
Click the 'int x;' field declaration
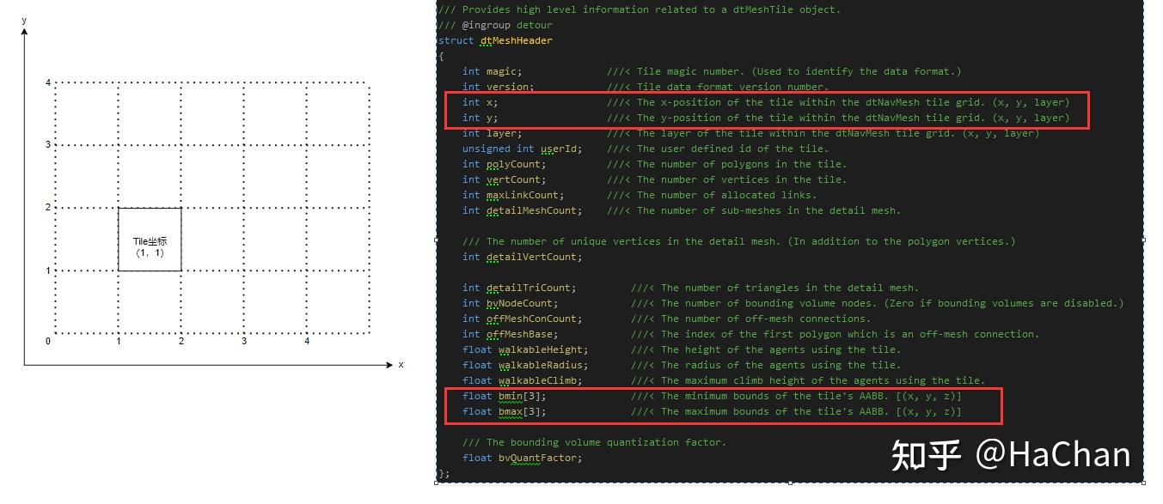coord(480,102)
